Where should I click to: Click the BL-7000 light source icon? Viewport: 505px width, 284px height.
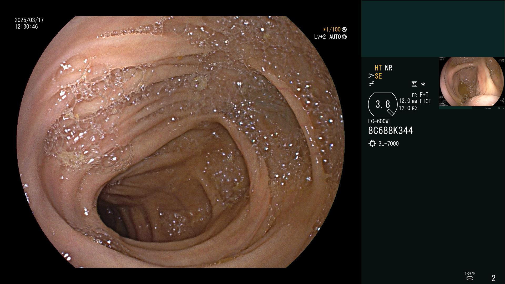[x=372, y=144]
